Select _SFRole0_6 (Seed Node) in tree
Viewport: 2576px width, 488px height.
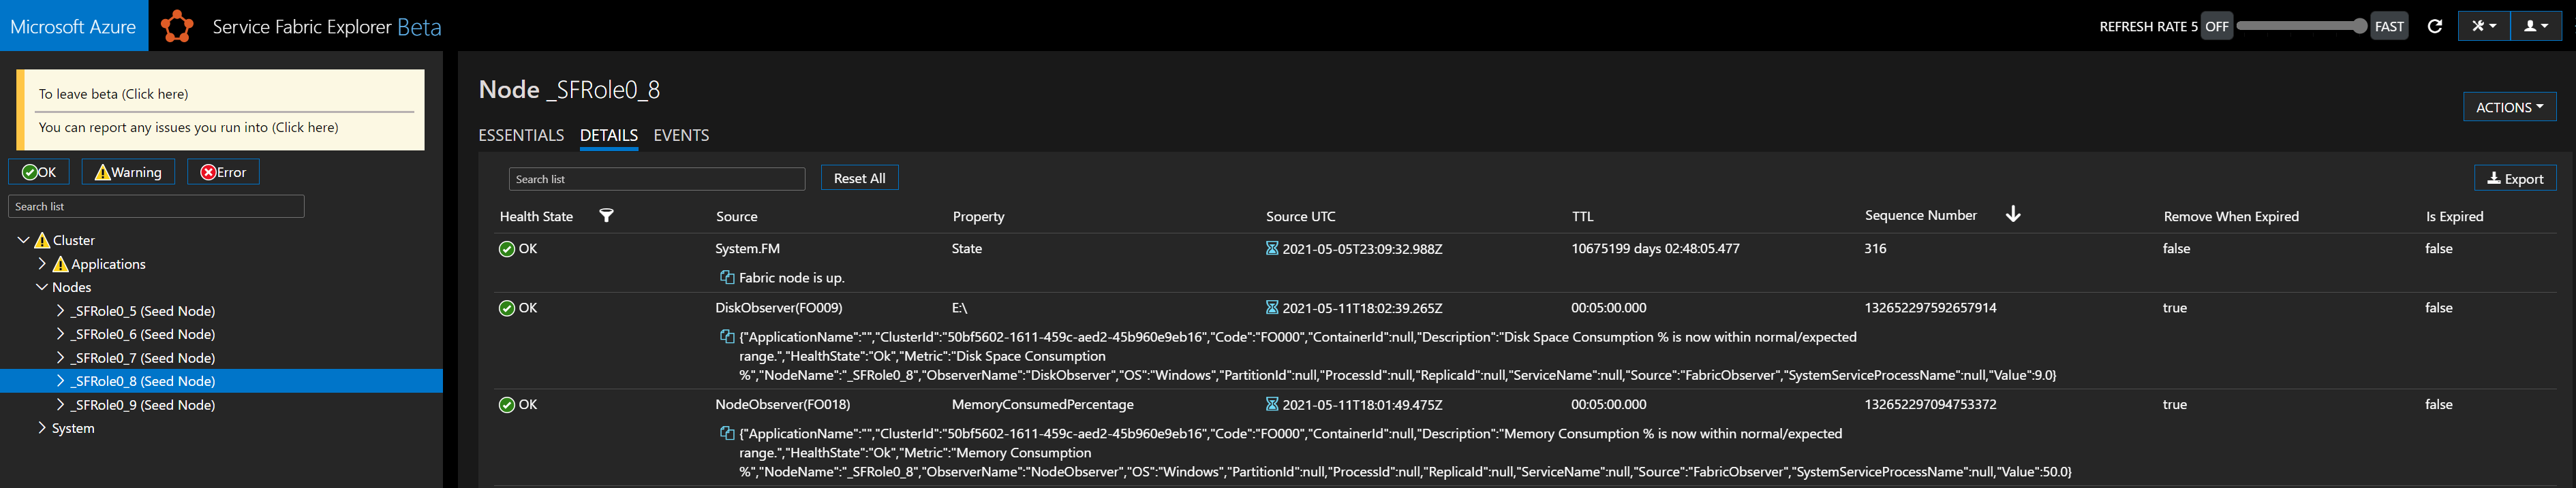tap(143, 334)
